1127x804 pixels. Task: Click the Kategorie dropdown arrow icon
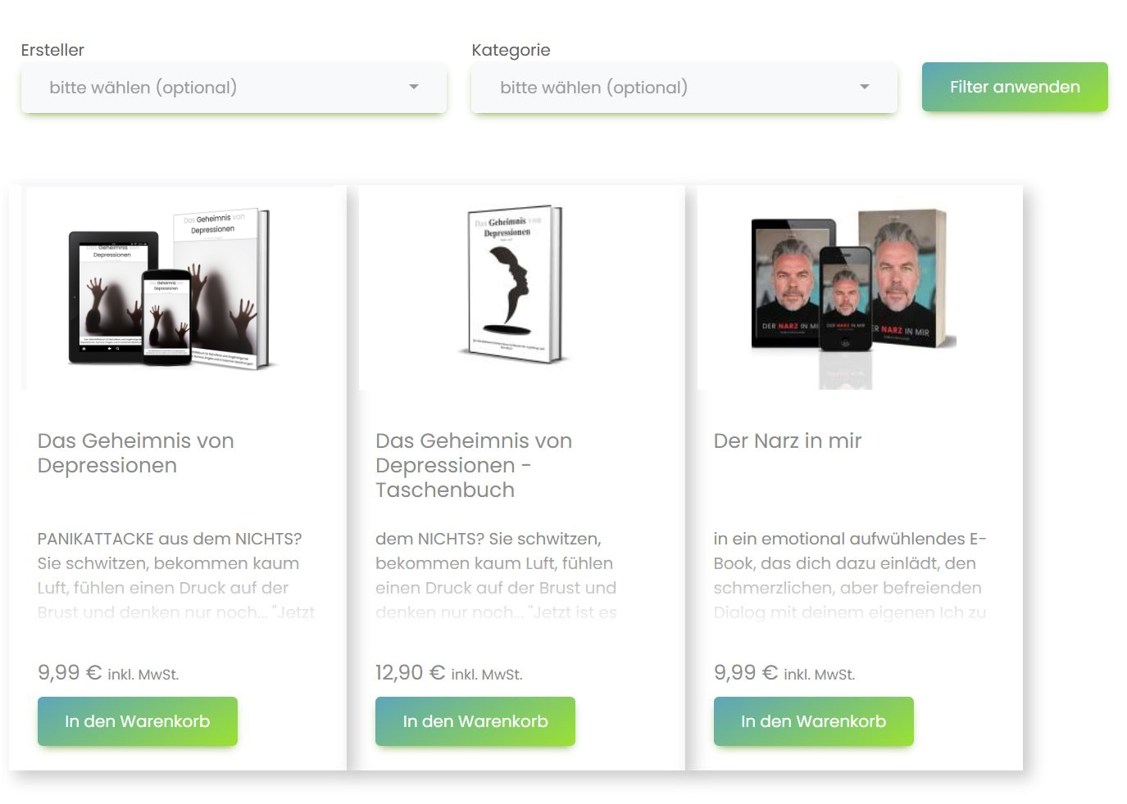point(864,87)
